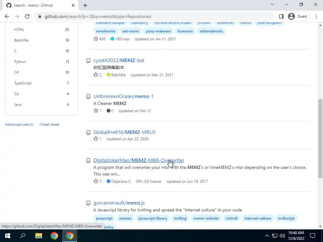Open File Explorer from taskbar
This screenshot has width=323, height=242.
tap(38, 236)
